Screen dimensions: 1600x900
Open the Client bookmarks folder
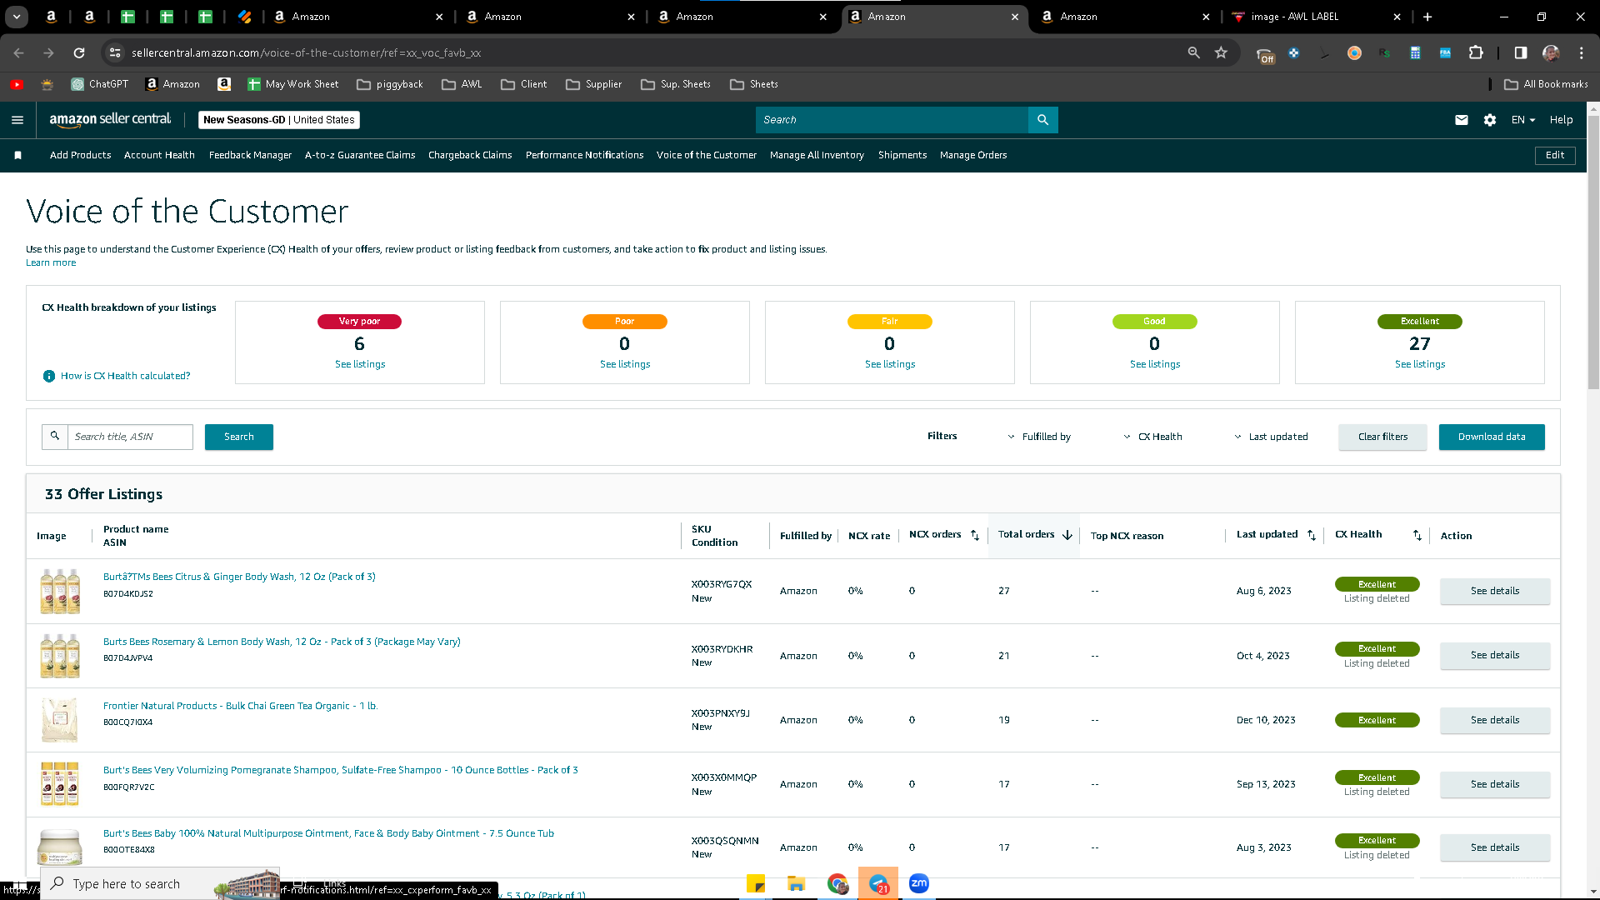tap(524, 84)
